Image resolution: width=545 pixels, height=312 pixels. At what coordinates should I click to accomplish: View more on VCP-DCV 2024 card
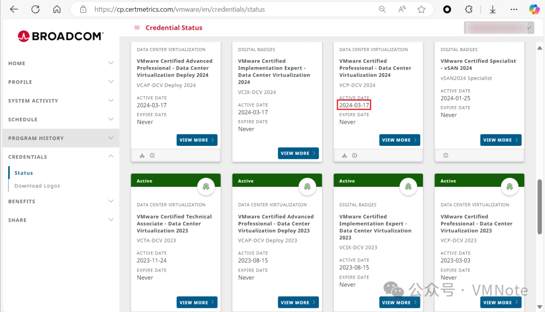(x=400, y=140)
